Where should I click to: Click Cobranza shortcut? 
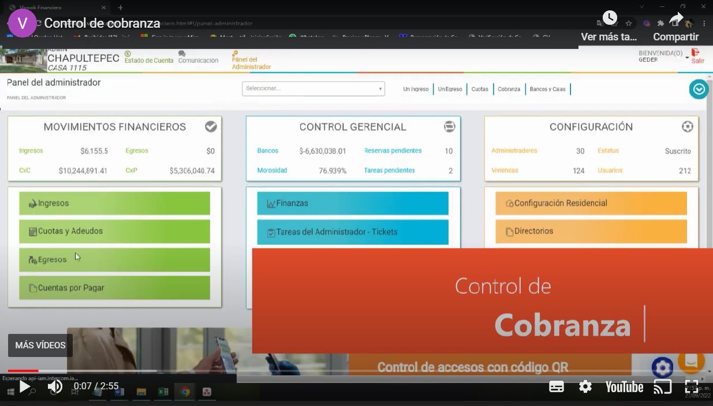point(509,89)
